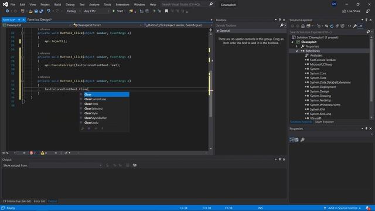Click the Undo arrow in the toolbar
Screen dimensions: 375x211
(x=49, y=11)
